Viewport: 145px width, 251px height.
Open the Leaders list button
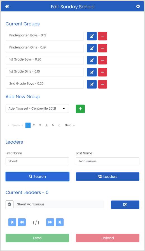107,177
